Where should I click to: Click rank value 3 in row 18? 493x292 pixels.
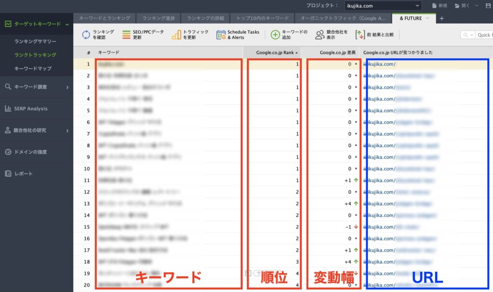click(297, 262)
